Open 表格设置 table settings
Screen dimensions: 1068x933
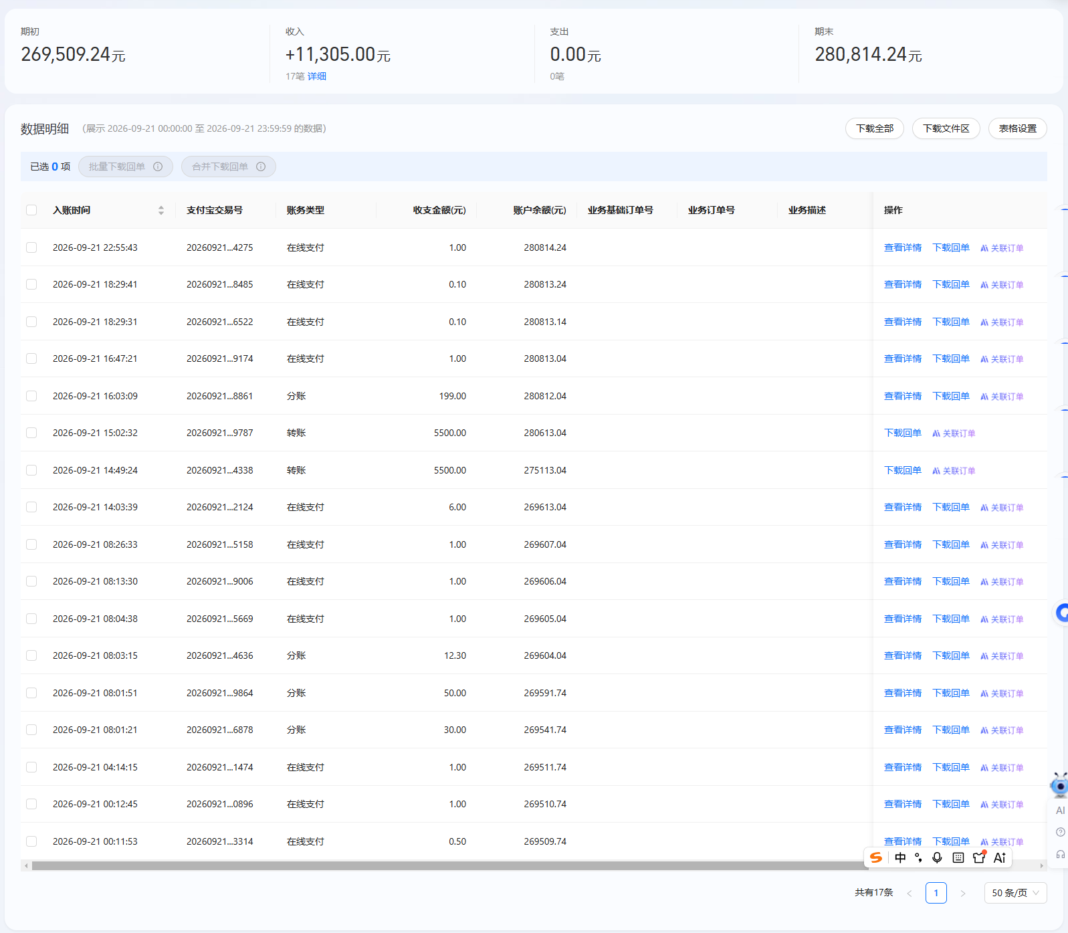click(x=1017, y=128)
